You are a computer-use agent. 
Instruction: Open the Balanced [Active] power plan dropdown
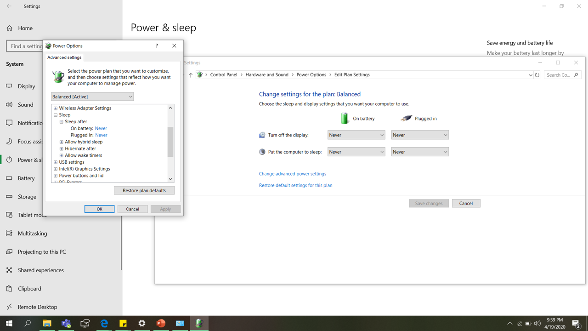tap(92, 96)
